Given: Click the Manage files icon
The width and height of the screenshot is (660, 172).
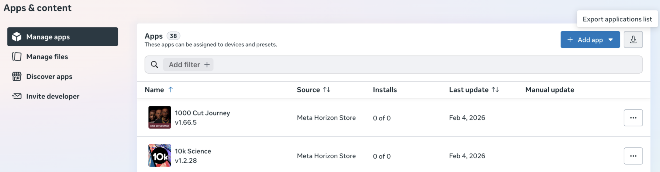Looking at the screenshot, I should click(17, 56).
